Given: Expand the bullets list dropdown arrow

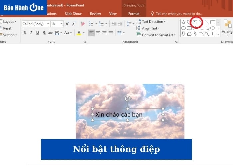Looking at the screenshot, I should tap(96, 24).
